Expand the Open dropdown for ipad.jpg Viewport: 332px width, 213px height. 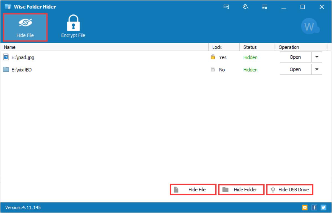coord(317,57)
